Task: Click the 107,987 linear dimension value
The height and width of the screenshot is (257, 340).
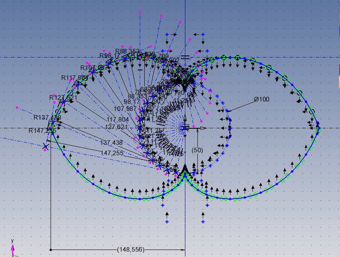Action: [125, 109]
